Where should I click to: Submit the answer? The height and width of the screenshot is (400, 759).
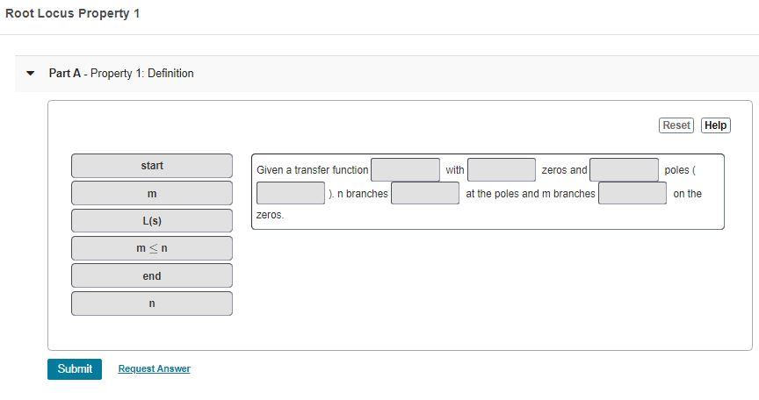tap(75, 369)
